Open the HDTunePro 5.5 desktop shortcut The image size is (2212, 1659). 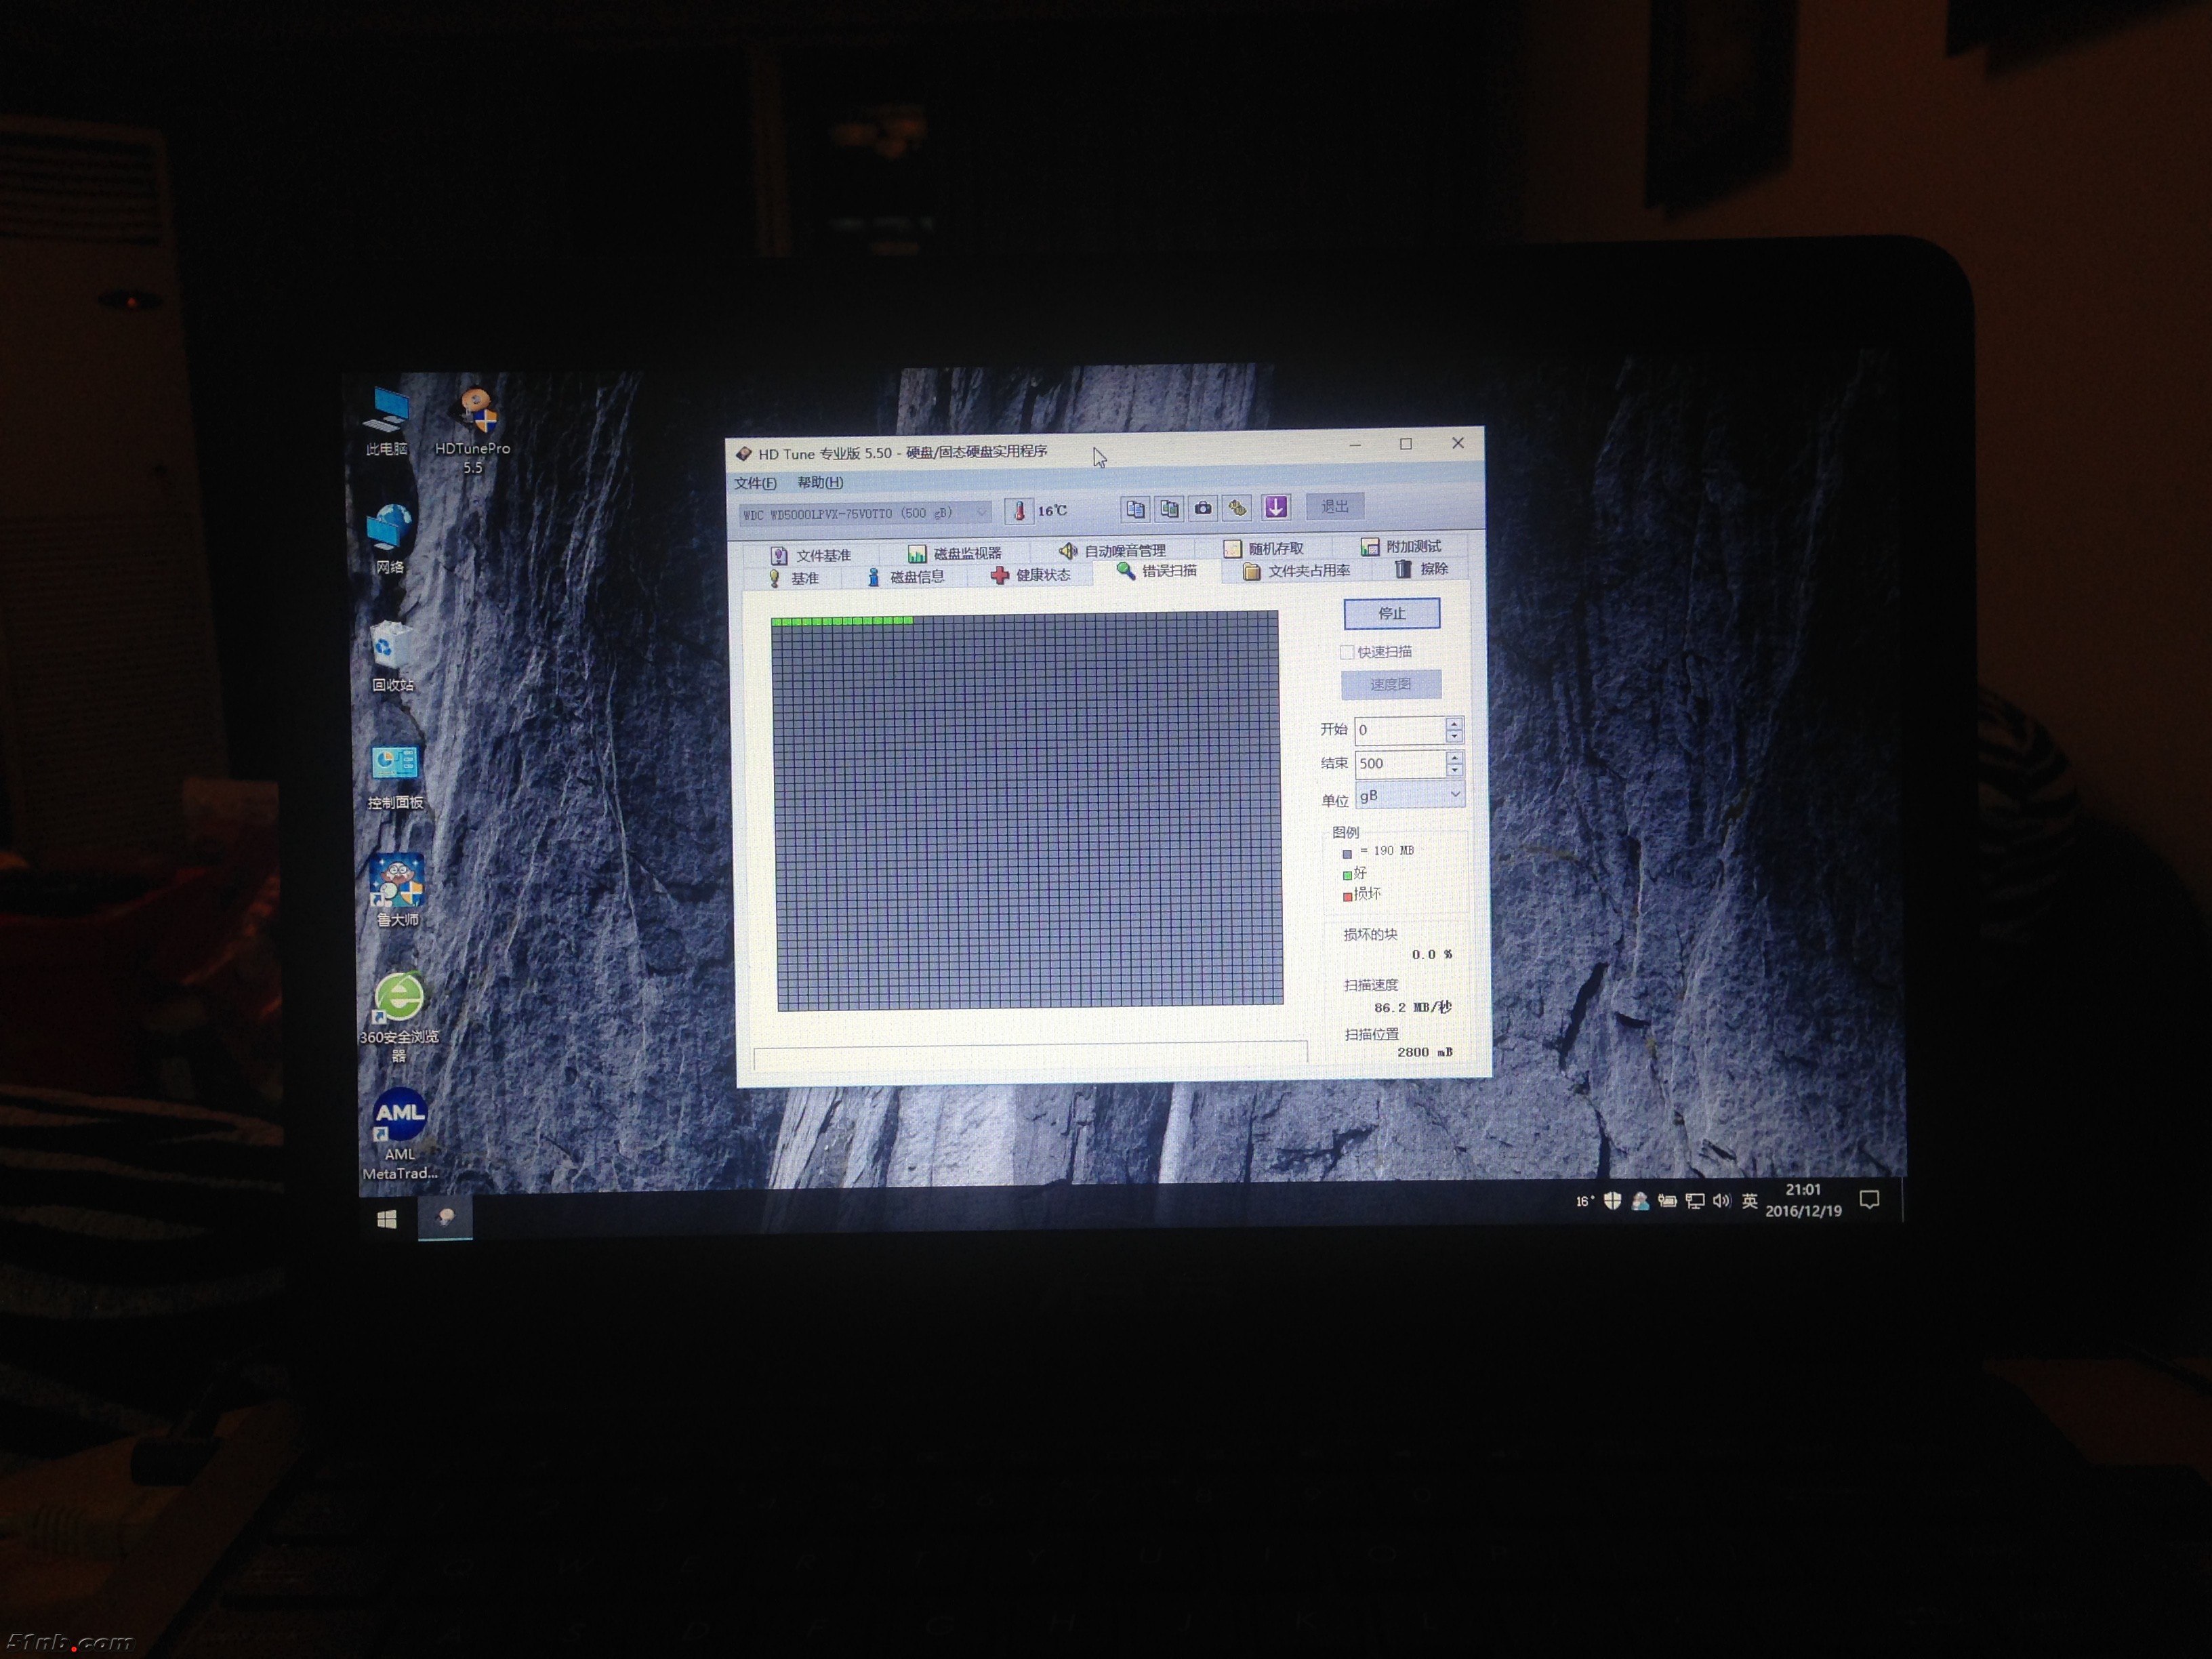pos(473,431)
